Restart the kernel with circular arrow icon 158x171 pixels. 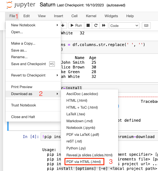click(96, 25)
